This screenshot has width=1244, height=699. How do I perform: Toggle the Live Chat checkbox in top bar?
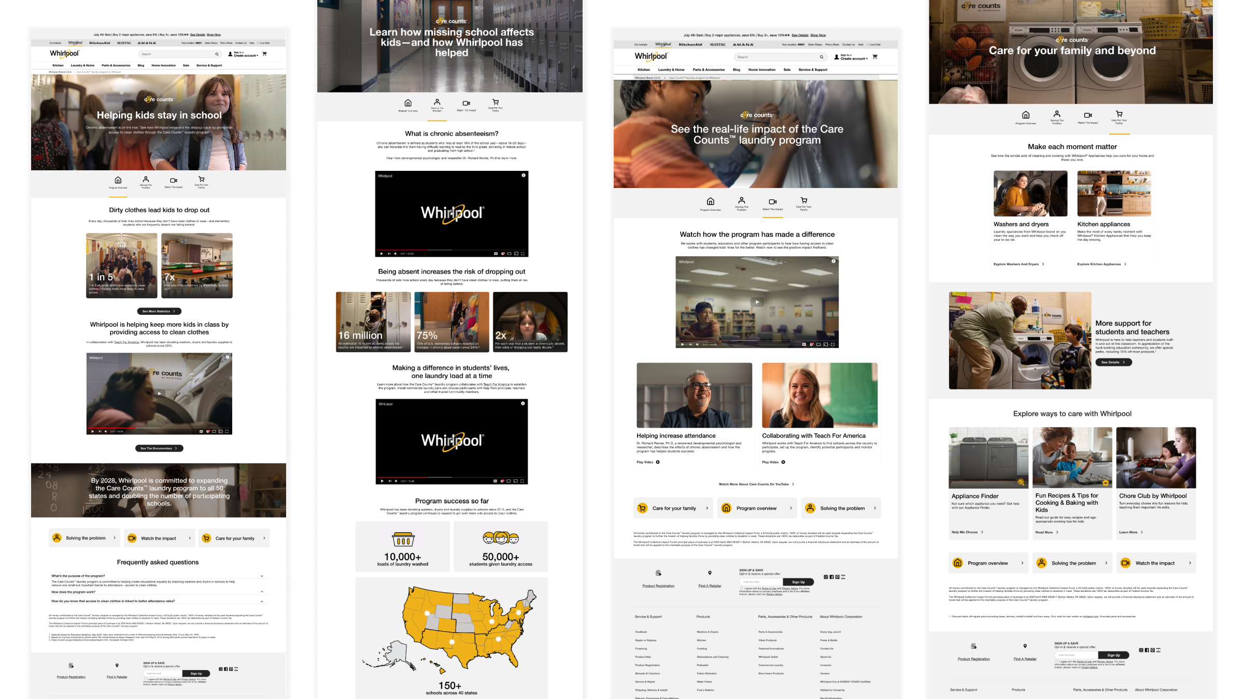258,43
